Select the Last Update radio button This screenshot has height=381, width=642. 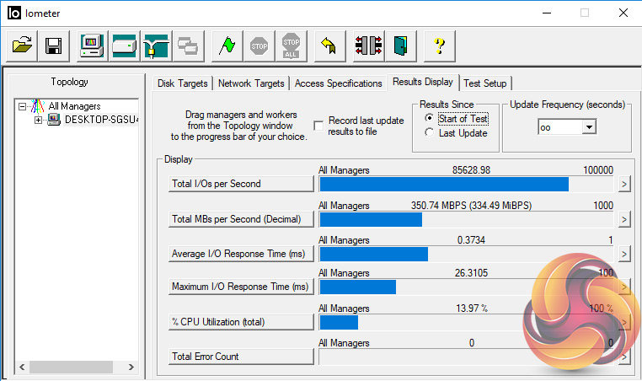[430, 133]
